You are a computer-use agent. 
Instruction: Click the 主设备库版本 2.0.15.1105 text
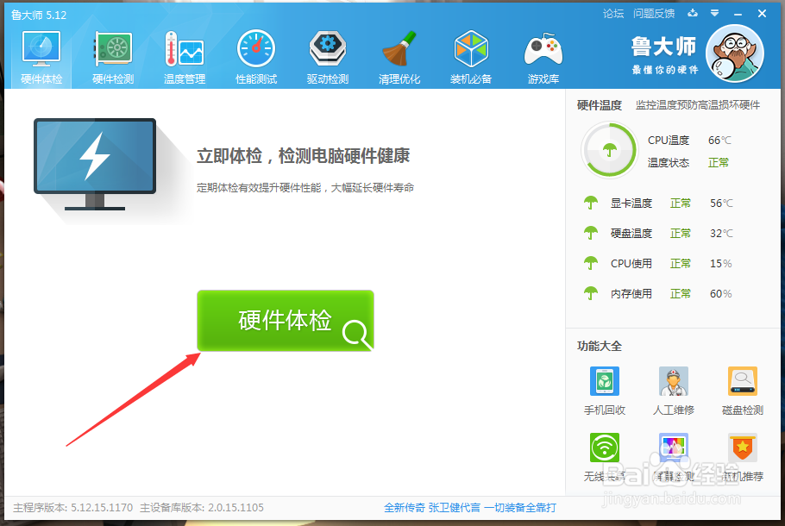coord(202,508)
